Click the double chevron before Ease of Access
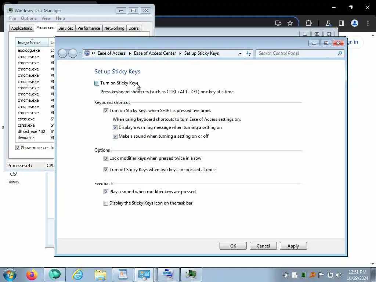 click(x=93, y=53)
